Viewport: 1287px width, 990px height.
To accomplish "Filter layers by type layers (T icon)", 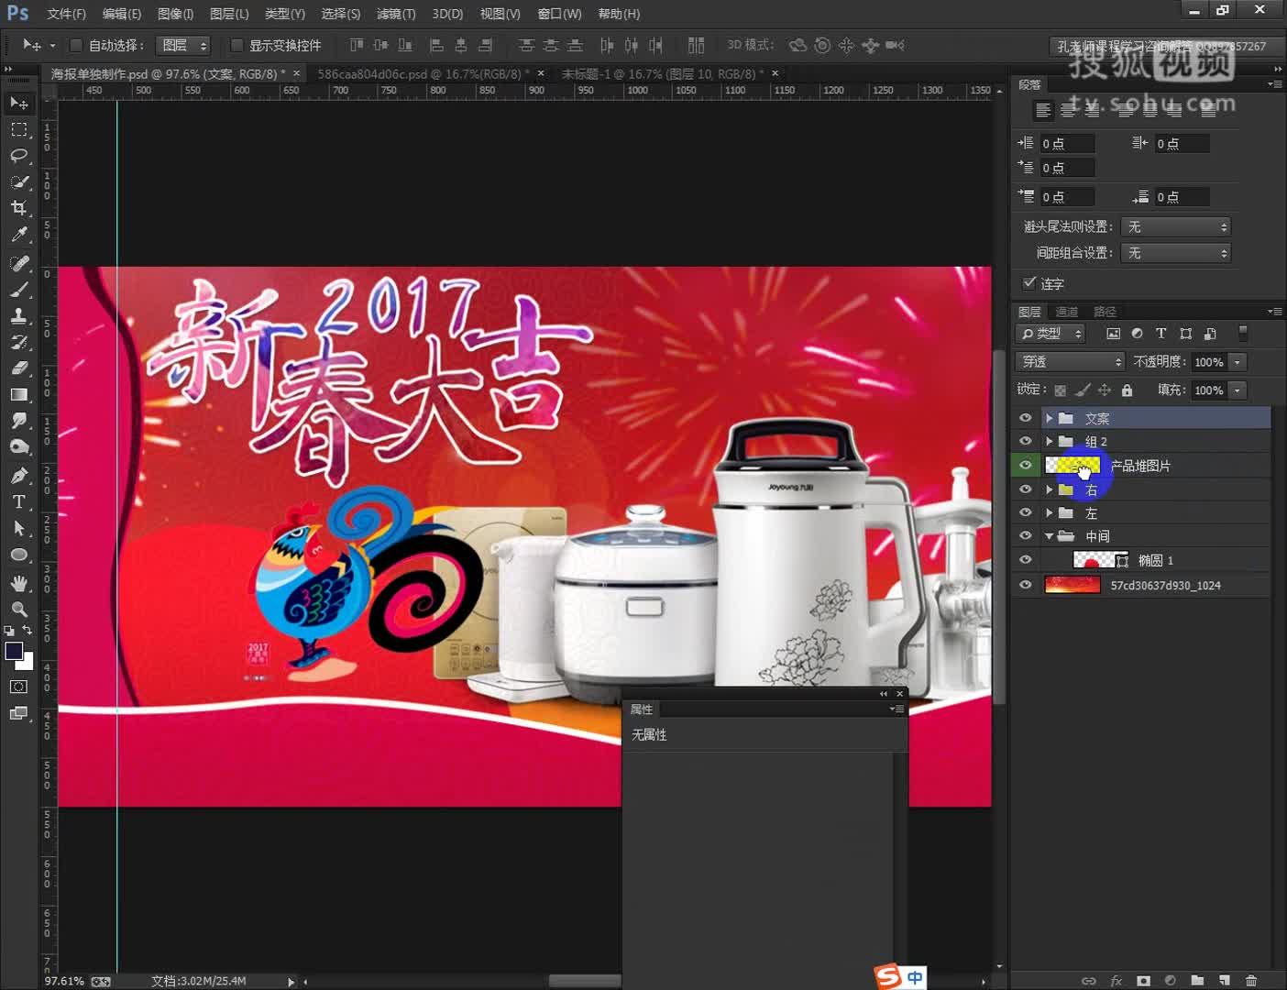I will pos(1161,334).
